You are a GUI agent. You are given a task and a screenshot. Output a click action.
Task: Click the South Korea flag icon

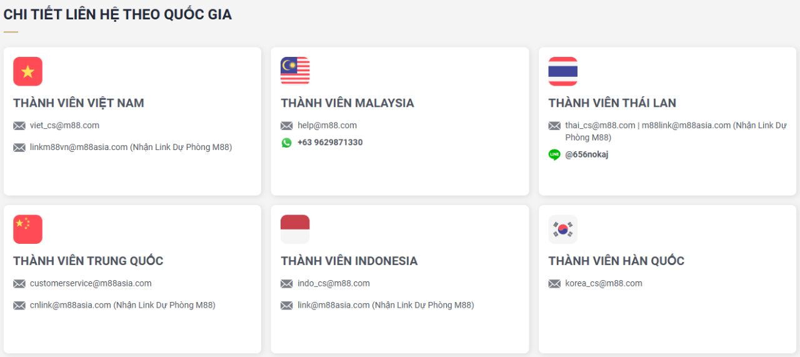[563, 229]
